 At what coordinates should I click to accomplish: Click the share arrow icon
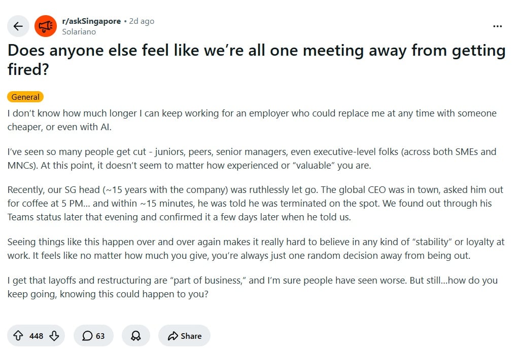pos(173,336)
